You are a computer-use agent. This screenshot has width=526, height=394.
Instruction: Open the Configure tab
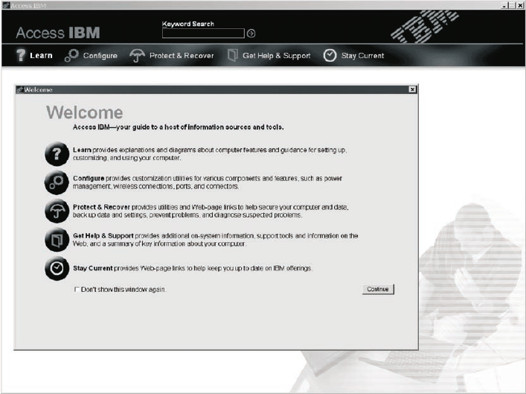(x=100, y=56)
